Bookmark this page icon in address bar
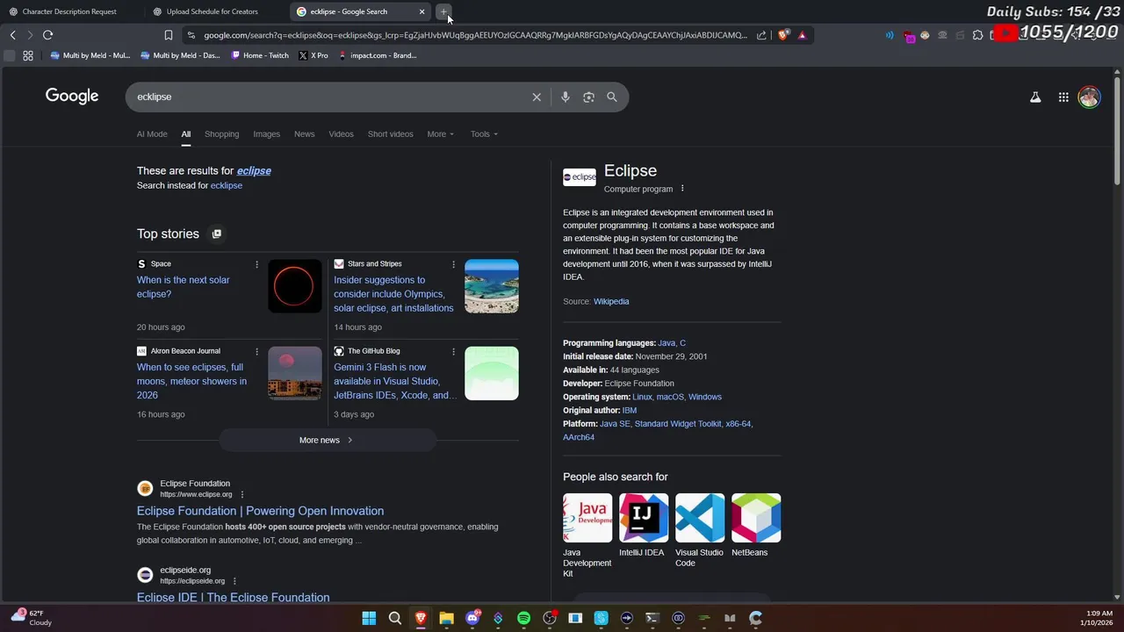Image resolution: width=1124 pixels, height=632 pixels. 169,35
